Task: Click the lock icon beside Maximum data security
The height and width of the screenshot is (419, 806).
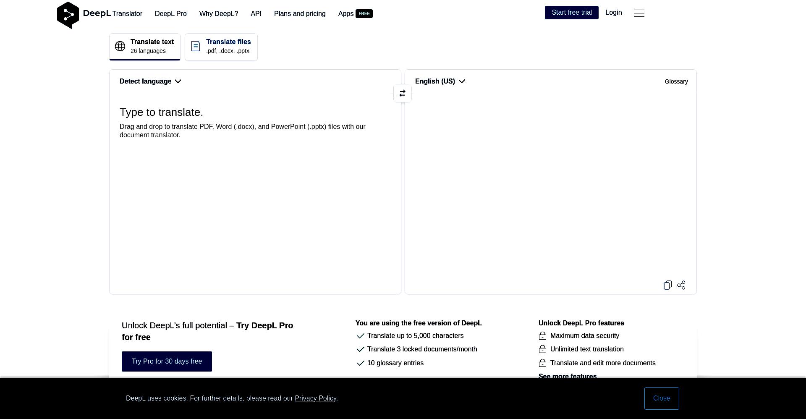Action: click(x=542, y=336)
